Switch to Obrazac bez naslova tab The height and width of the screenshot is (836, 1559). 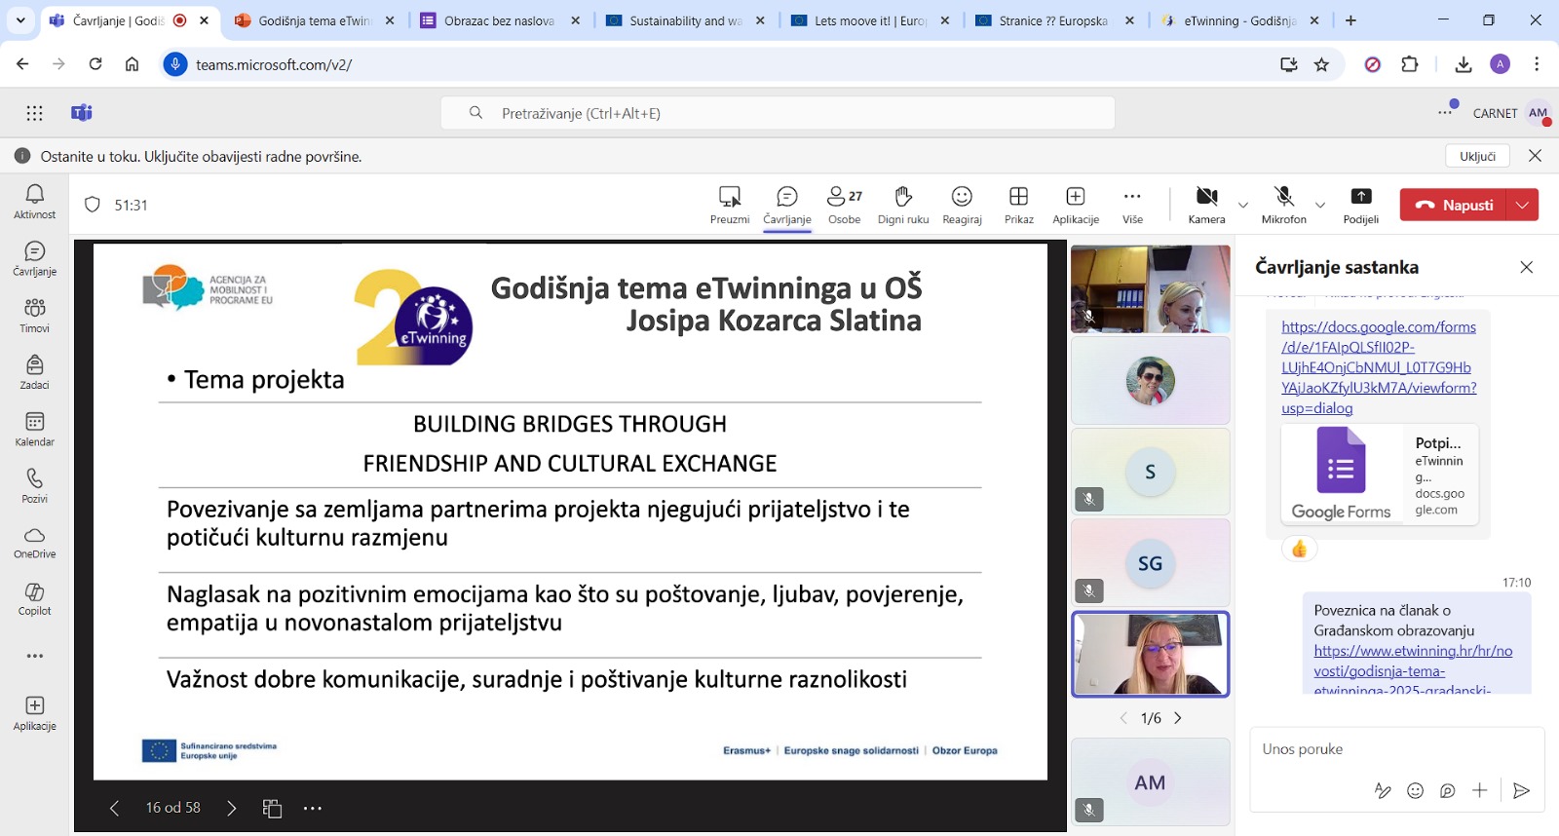pos(500,20)
